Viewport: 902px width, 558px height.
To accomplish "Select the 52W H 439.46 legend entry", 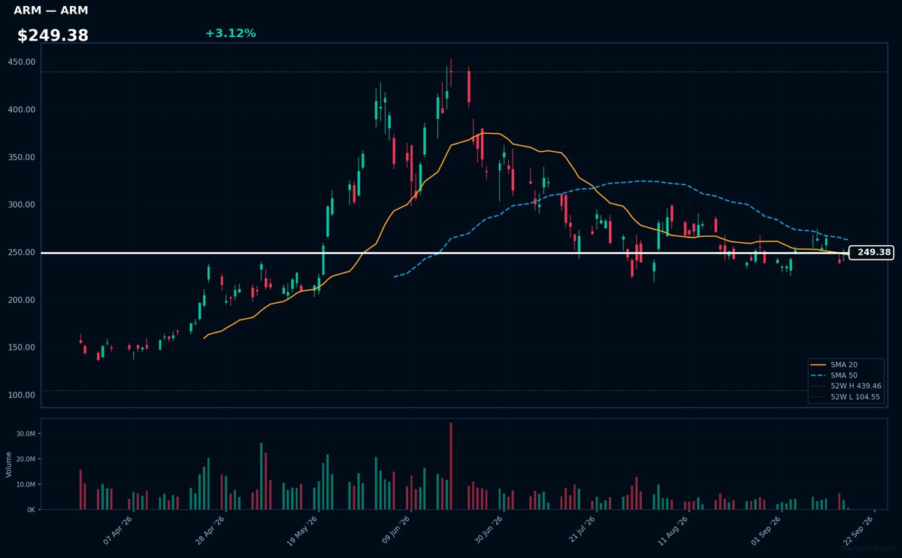I will point(846,386).
